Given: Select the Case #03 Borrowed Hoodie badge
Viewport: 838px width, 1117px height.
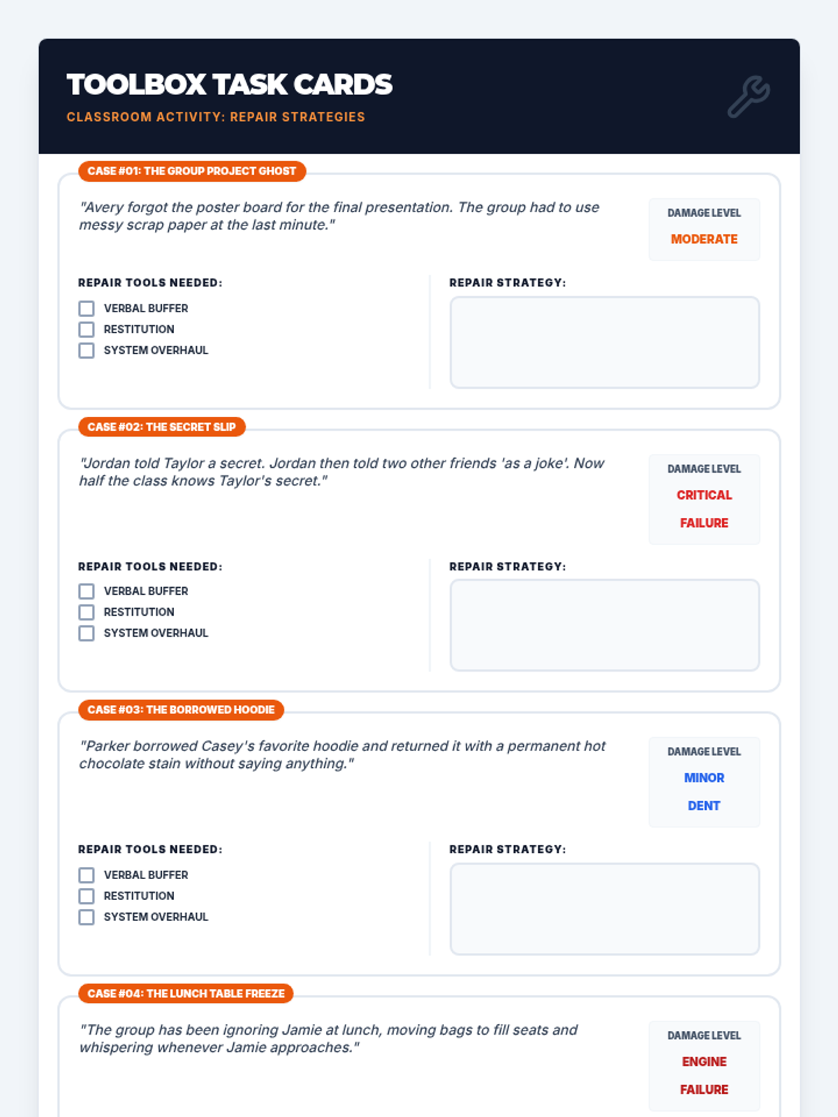Looking at the screenshot, I should pyautogui.click(x=181, y=710).
